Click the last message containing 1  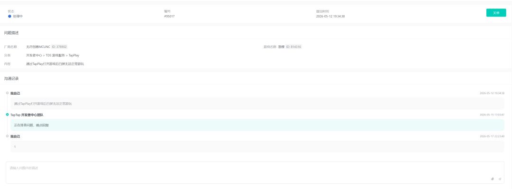[257, 146]
